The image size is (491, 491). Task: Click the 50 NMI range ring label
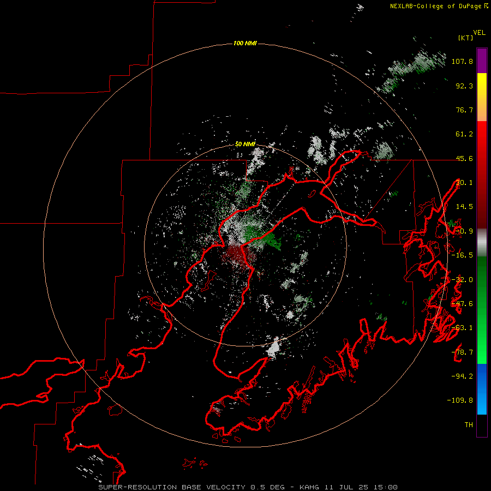(x=245, y=144)
